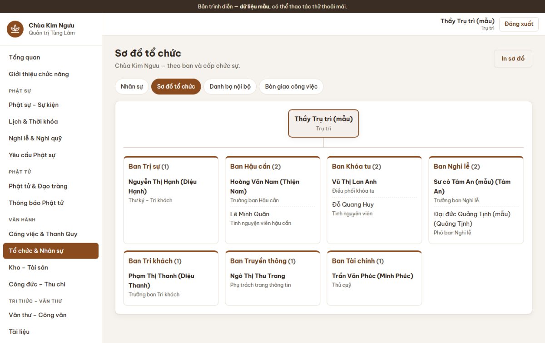Screen dimensions: 545x343
Task: Click the In sơ đồ button
Action: (x=513, y=59)
